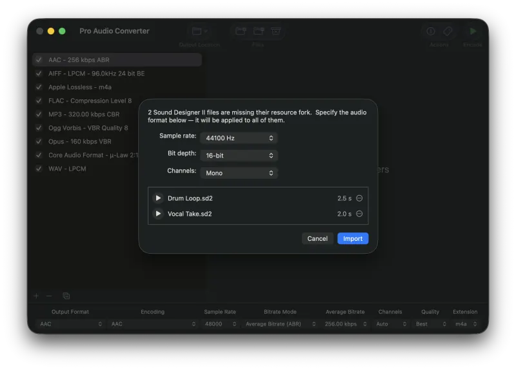
Task: Toggle the WAV - LPCM checkbox
Action: tap(39, 169)
